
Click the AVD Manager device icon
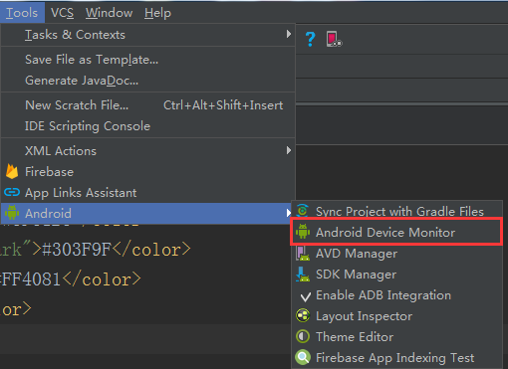click(303, 254)
